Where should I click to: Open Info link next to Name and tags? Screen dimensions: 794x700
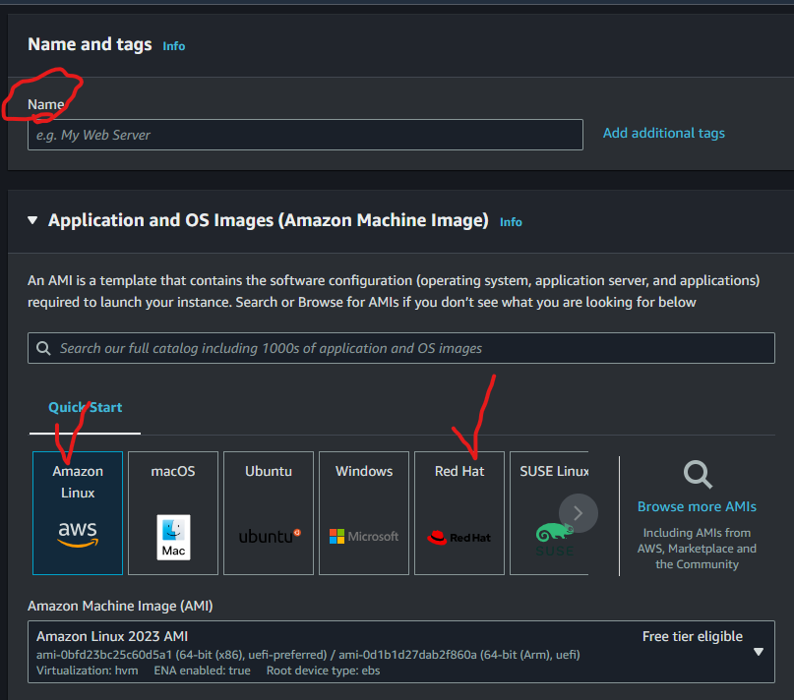(174, 46)
